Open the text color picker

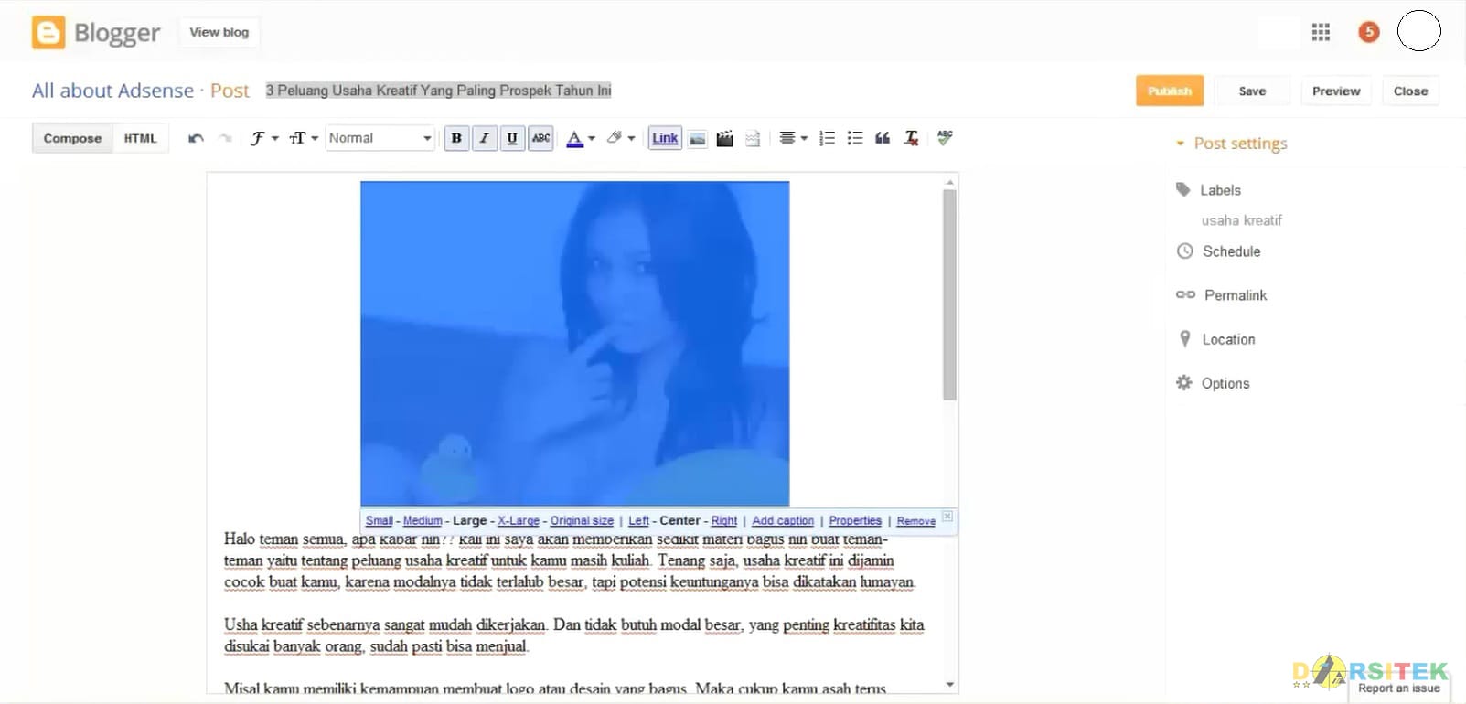580,138
